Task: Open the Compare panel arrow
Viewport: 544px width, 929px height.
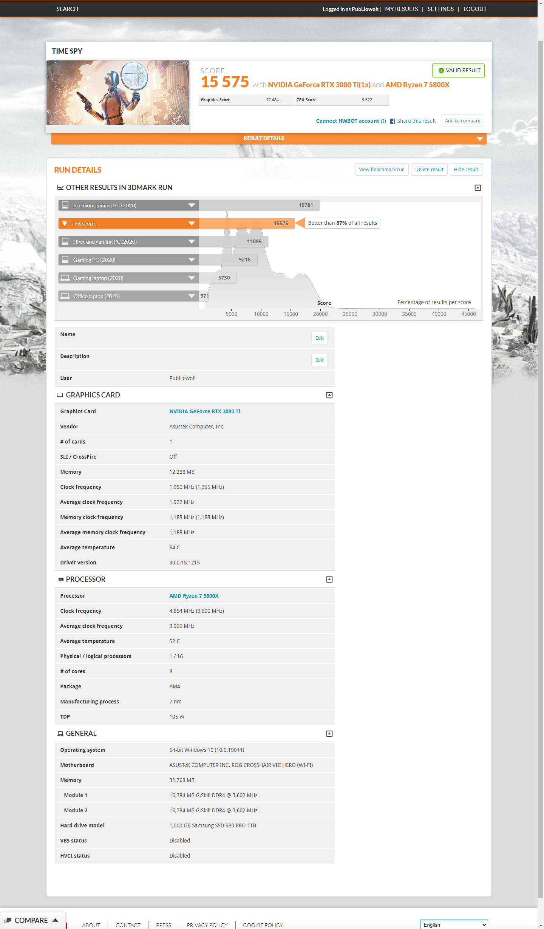Action: pyautogui.click(x=56, y=920)
